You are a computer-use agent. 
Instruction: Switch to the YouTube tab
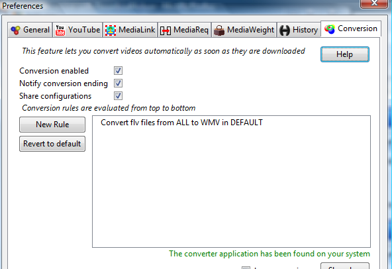77,30
